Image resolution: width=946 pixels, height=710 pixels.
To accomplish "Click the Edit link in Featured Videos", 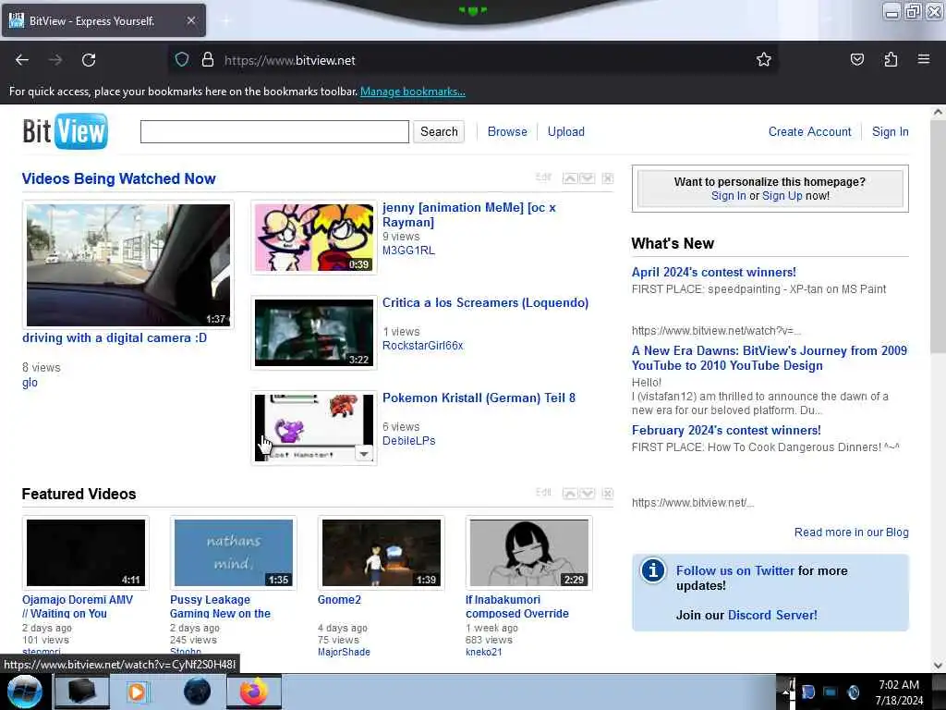I will tap(543, 492).
